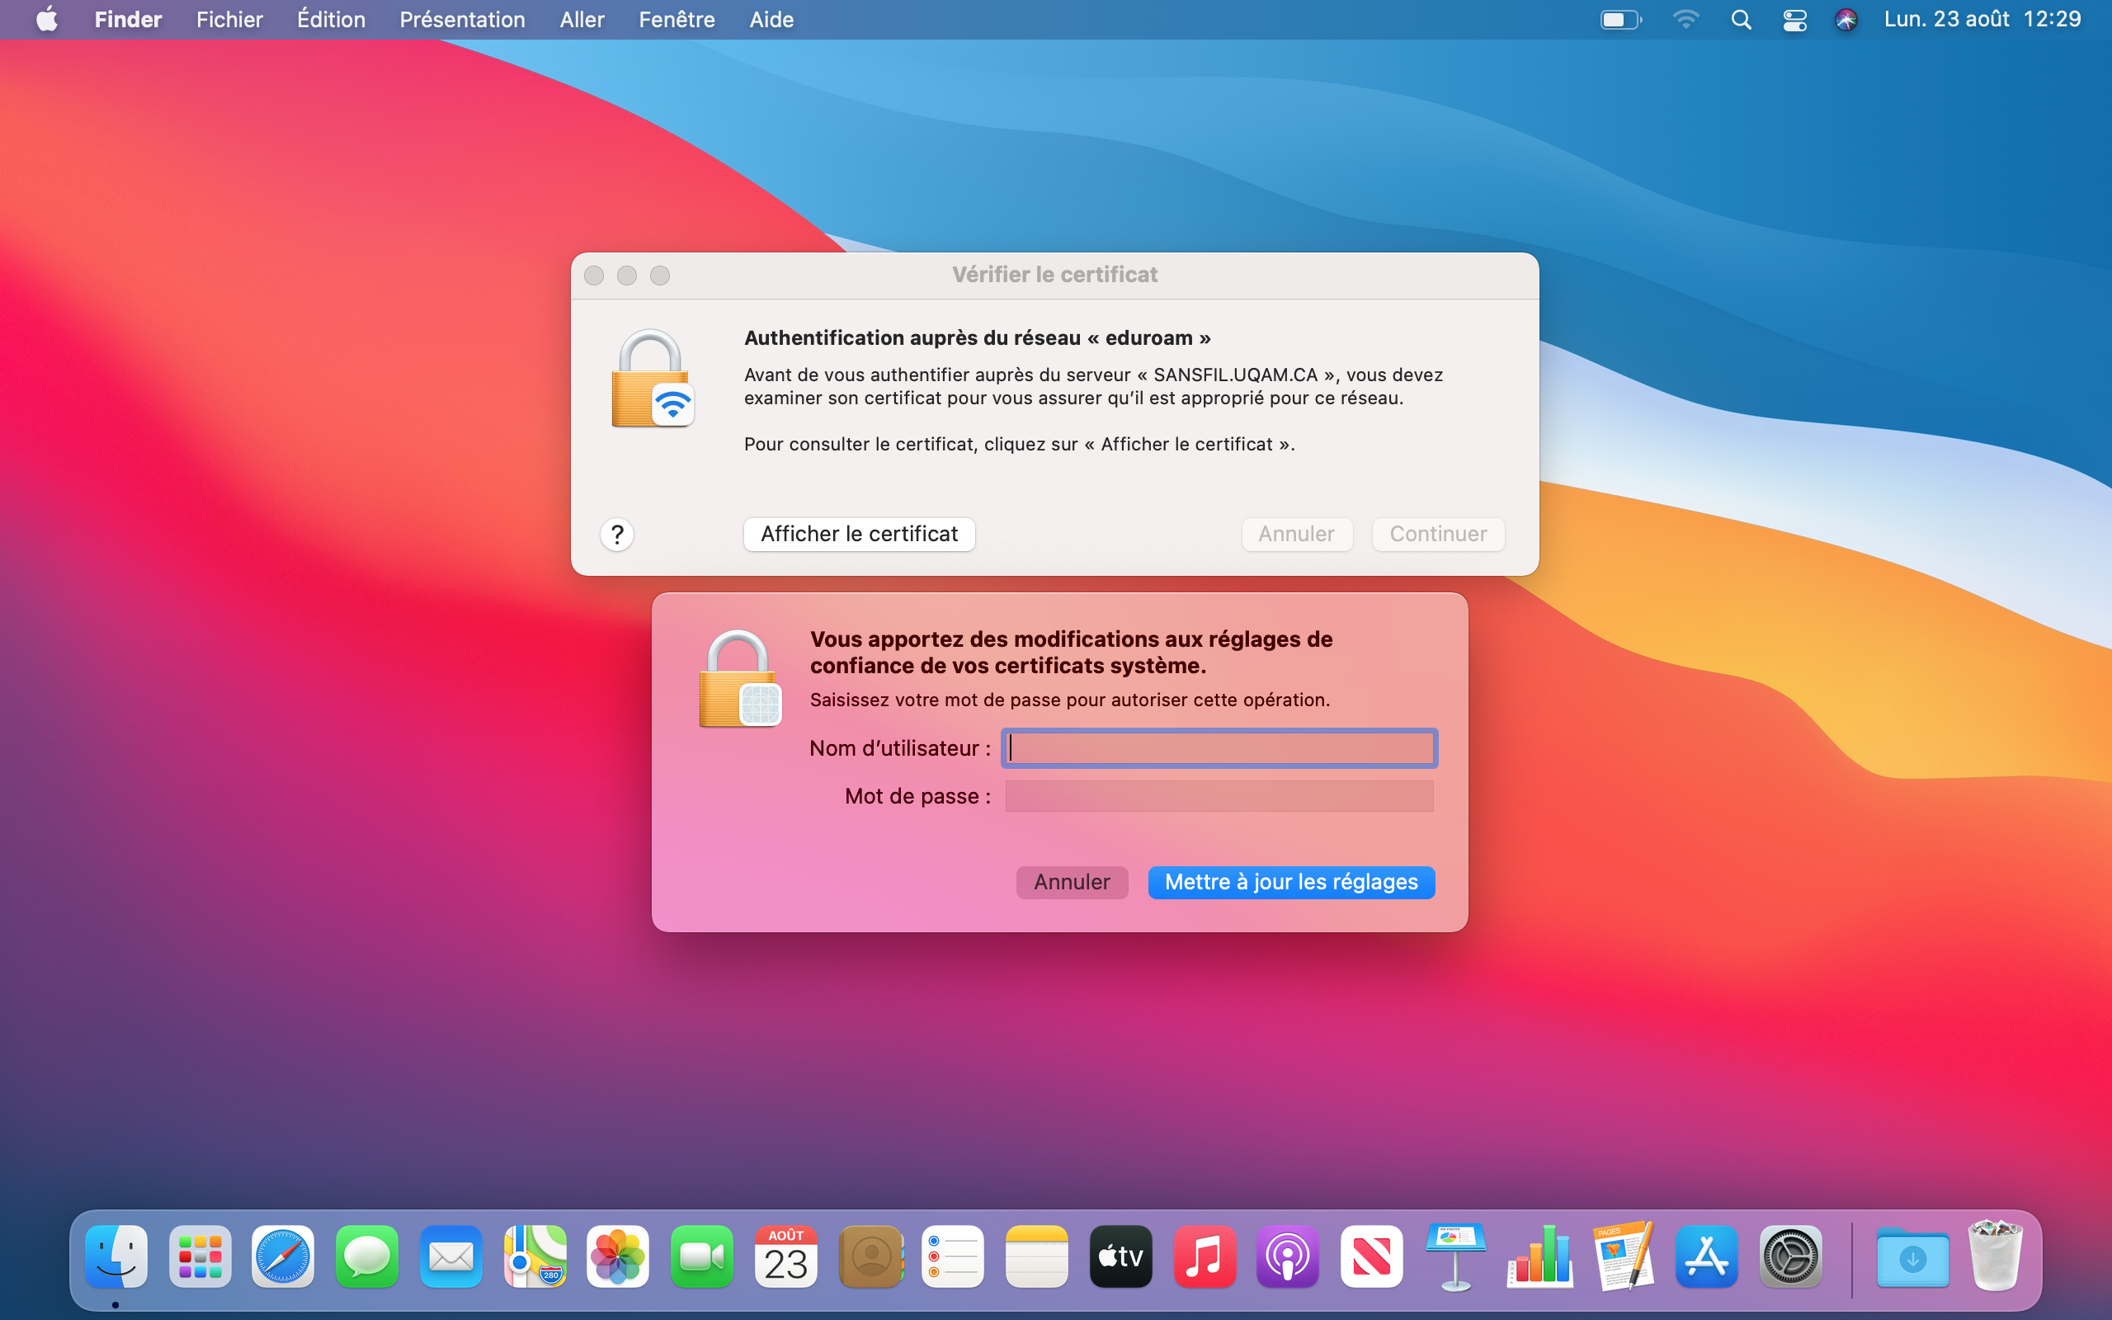Open Photos app in Dock
The image size is (2112, 1320).
[618, 1257]
